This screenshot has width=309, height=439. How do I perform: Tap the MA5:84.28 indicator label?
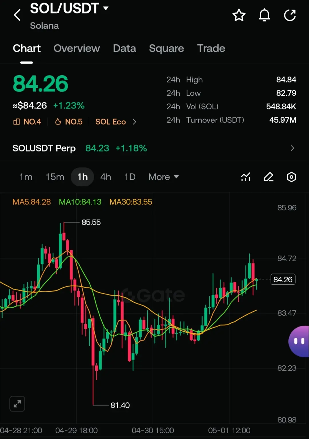[31, 202]
